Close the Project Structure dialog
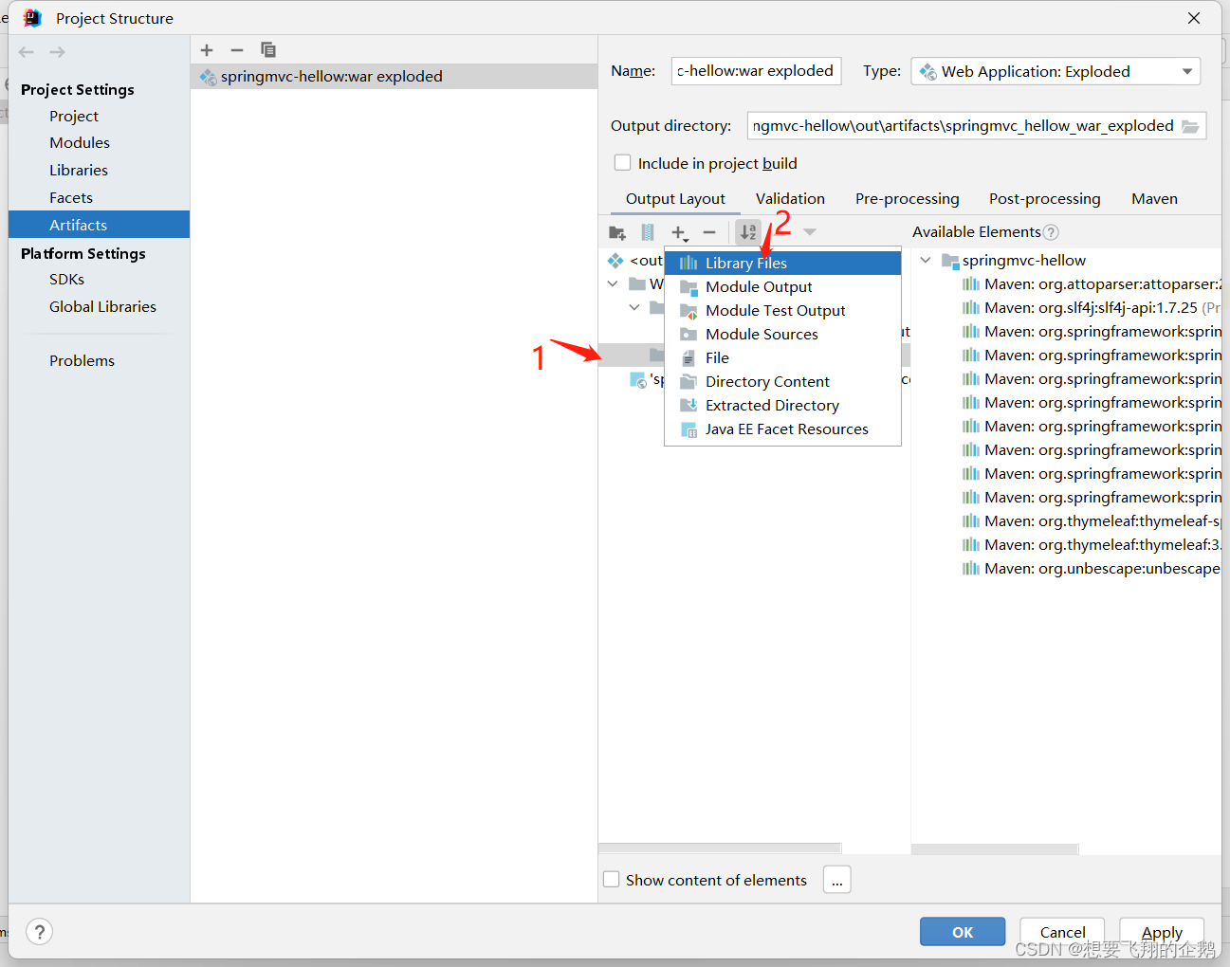Image resolution: width=1230 pixels, height=967 pixels. point(1194,18)
